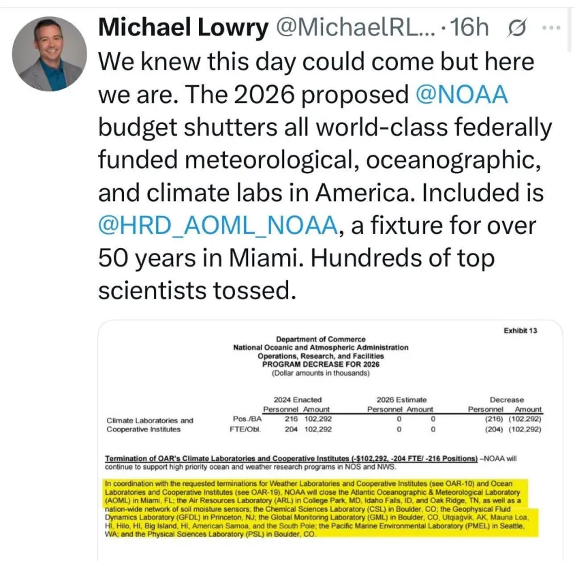Click the 'Exhibit 13' label in the document
Image resolution: width=575 pixels, height=561 pixels.
tap(520, 331)
